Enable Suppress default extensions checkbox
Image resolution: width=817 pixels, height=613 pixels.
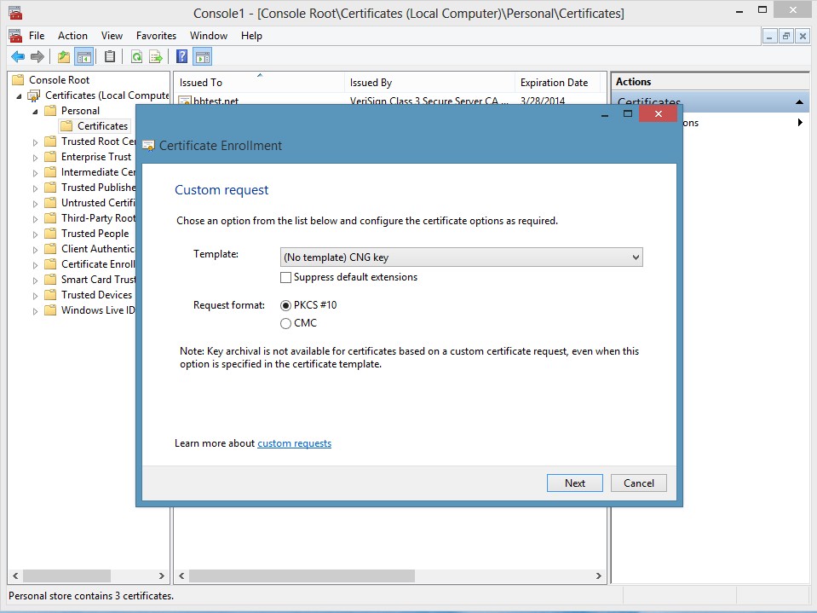(x=285, y=277)
